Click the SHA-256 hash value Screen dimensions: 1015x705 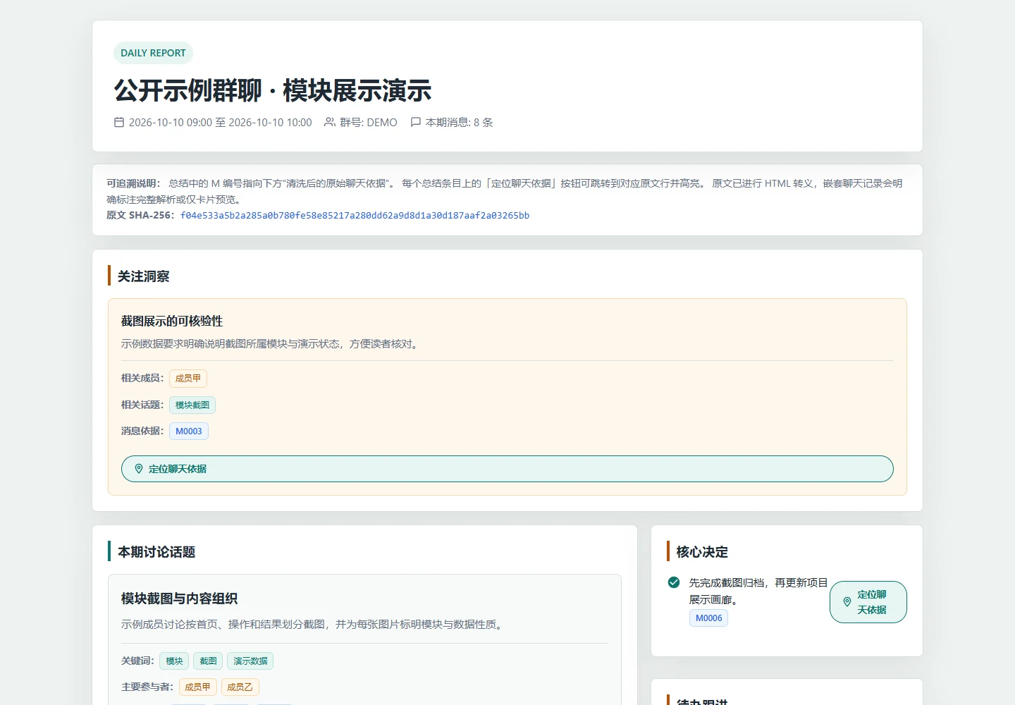355,216
